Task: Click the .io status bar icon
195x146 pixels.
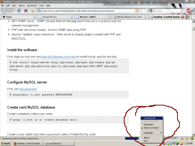Action: [182, 138]
